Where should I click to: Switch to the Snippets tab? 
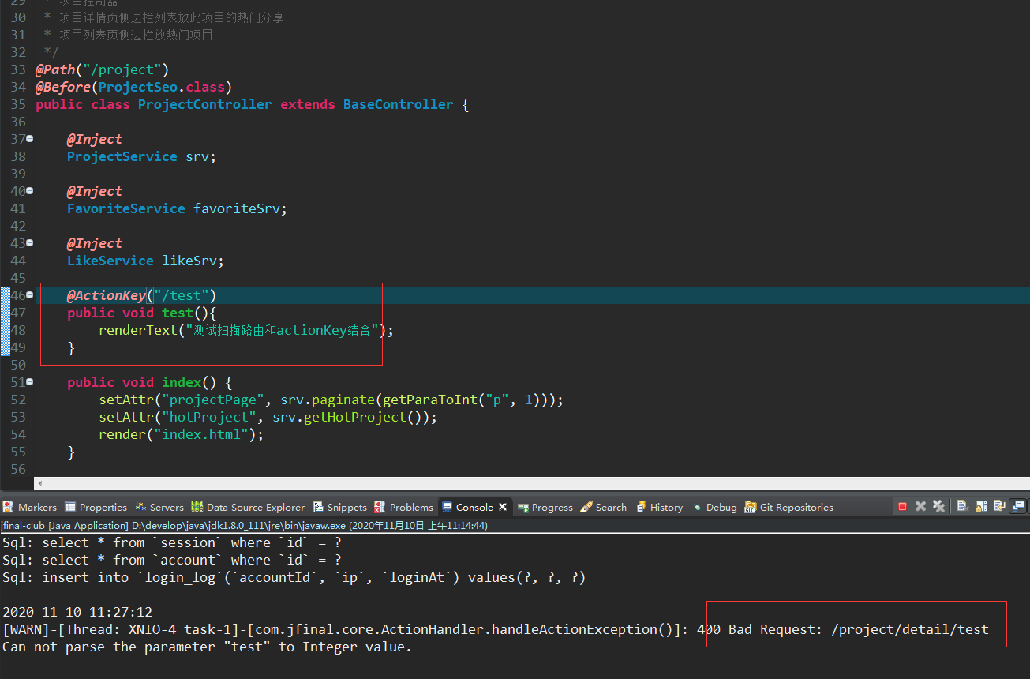340,507
